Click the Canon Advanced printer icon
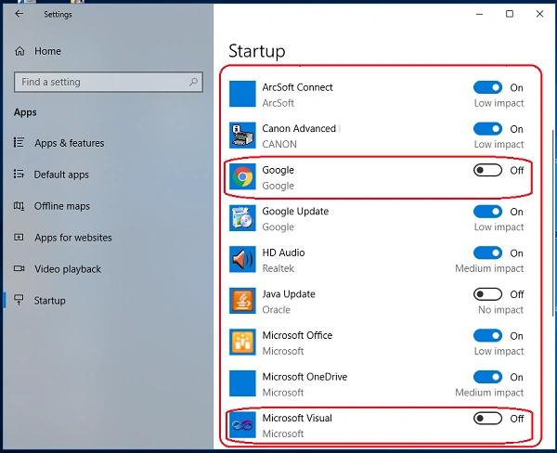 pos(242,136)
